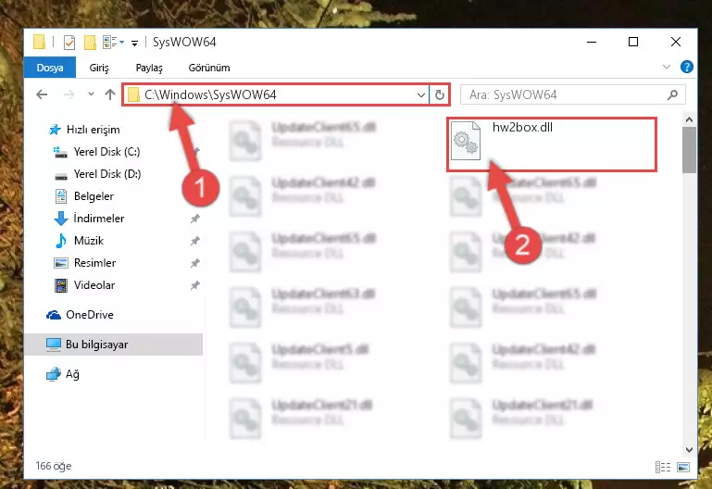Switch to the Giriş ribbon tab
This screenshot has width=712, height=489.
coord(98,68)
